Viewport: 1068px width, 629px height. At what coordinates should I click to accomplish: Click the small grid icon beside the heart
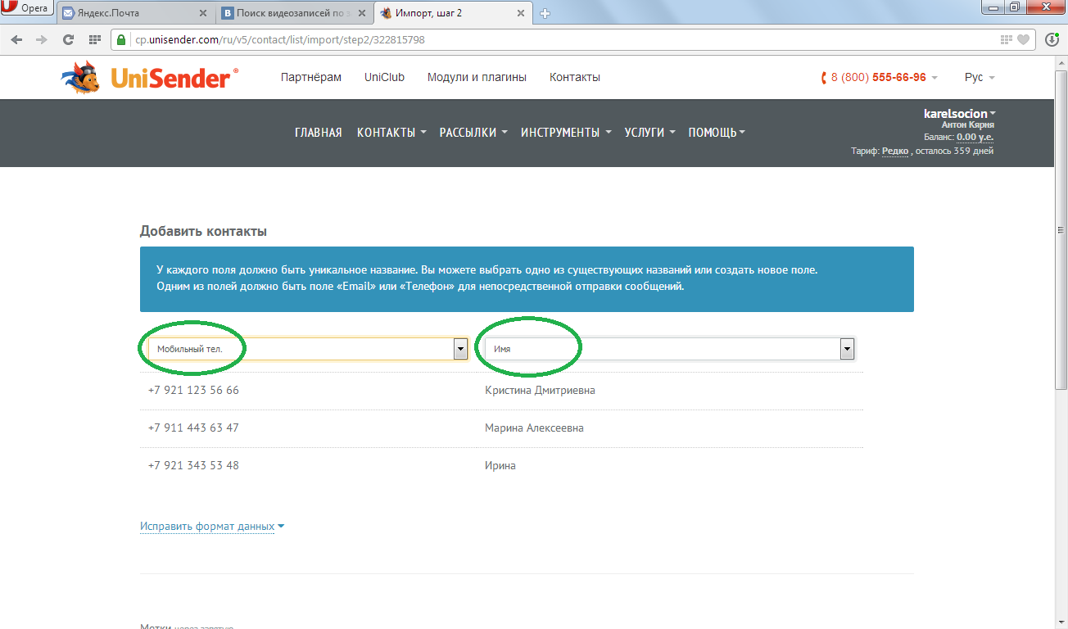(1007, 39)
